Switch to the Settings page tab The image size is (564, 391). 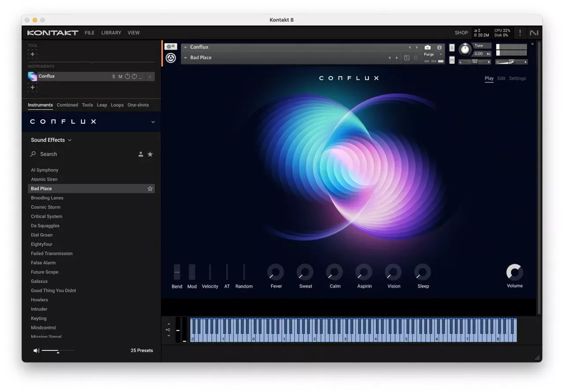[x=517, y=78]
